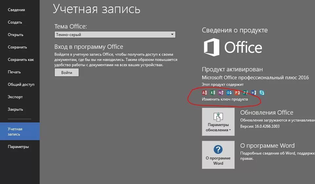
Task: Click the Excel product icon
Action: point(212,93)
